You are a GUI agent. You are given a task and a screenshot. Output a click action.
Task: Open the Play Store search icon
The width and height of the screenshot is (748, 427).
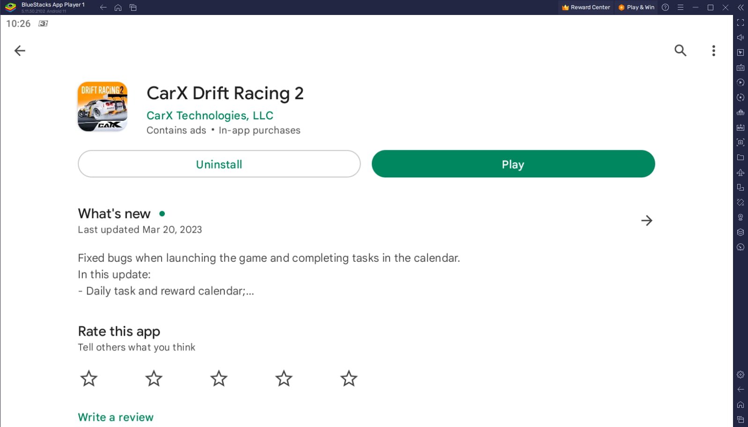click(x=680, y=51)
